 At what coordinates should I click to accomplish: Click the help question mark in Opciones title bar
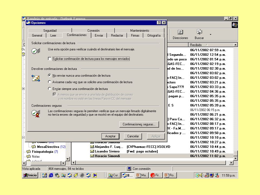pos(159,23)
